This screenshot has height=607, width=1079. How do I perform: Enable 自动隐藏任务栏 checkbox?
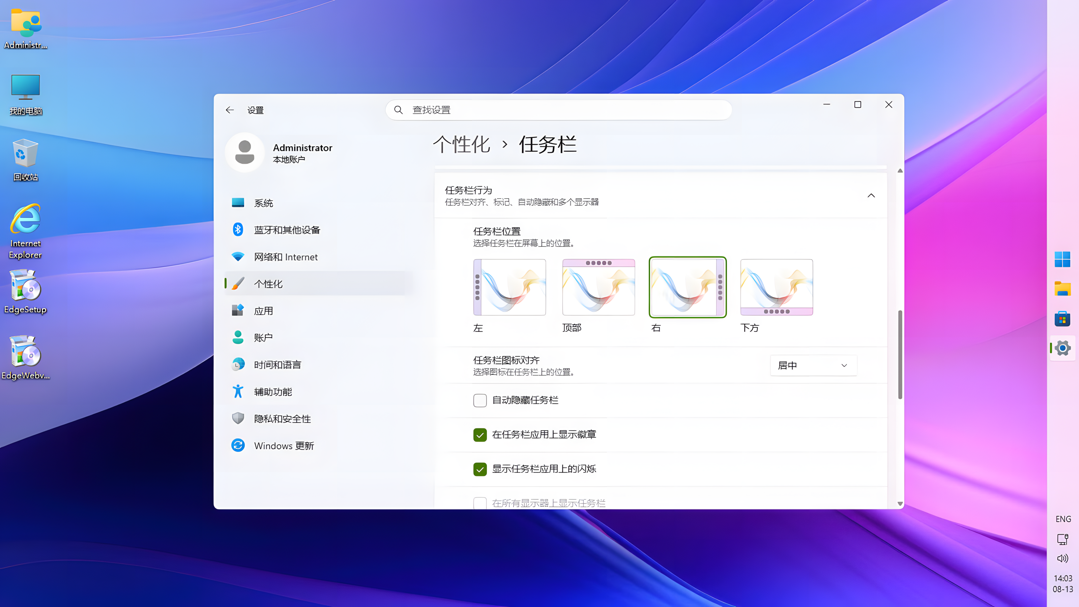click(x=480, y=401)
